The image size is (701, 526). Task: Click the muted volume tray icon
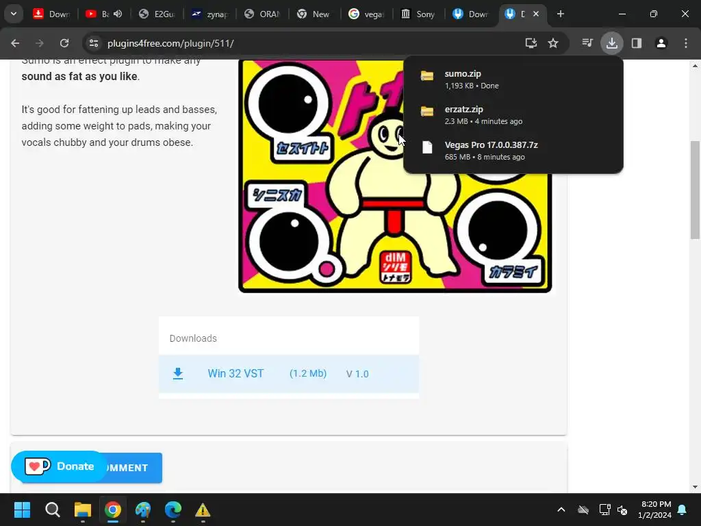622,510
